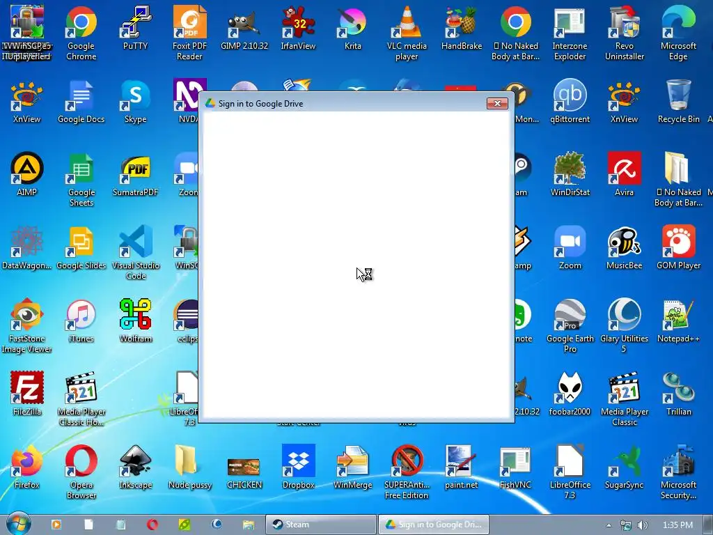This screenshot has height=535, width=713.
Task: Click the 1:35 PM clock
Action: pyautogui.click(x=677, y=525)
